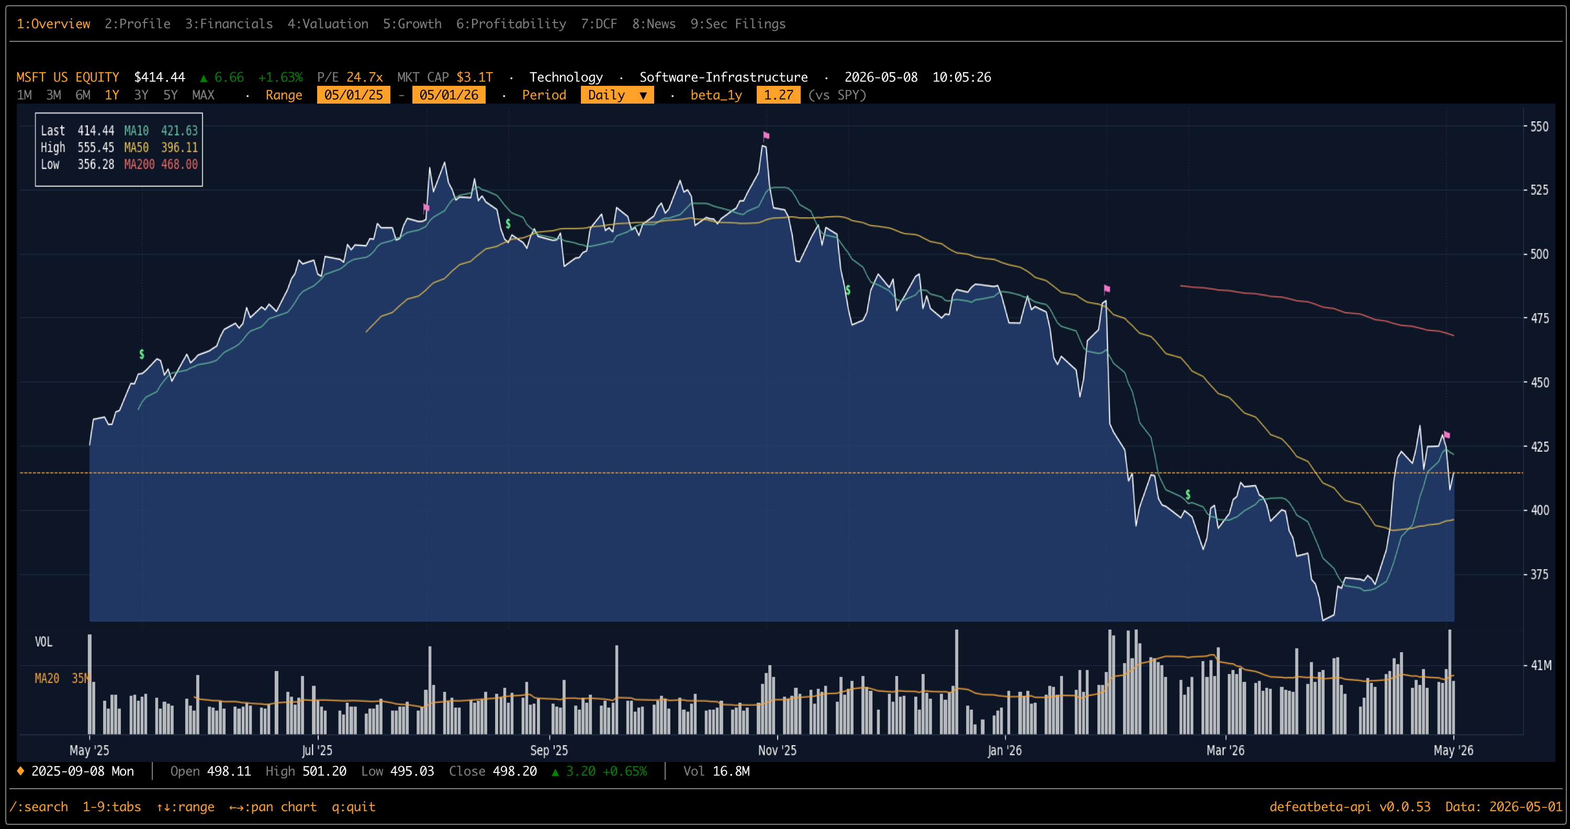Image resolution: width=1570 pixels, height=829 pixels.
Task: Click the green dollar marker in November 2025
Action: (848, 290)
